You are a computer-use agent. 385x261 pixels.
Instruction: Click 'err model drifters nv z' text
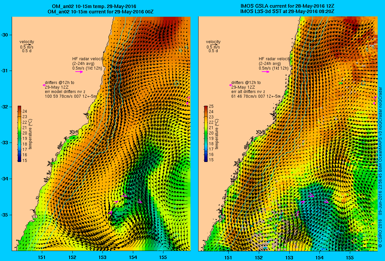(65, 92)
